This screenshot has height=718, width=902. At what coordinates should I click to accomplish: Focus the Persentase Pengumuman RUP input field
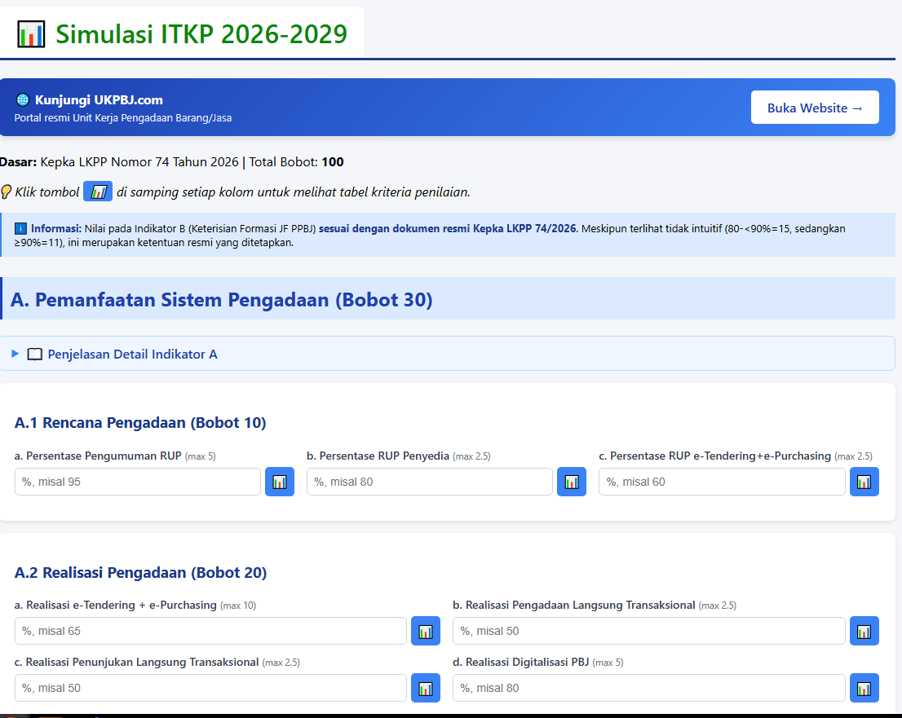tap(138, 482)
